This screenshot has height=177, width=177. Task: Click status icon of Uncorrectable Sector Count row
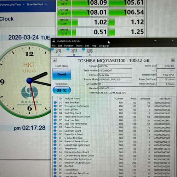(55, 159)
